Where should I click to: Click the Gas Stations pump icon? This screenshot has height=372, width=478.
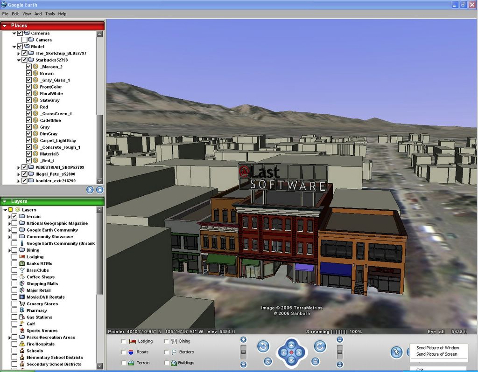click(22, 317)
